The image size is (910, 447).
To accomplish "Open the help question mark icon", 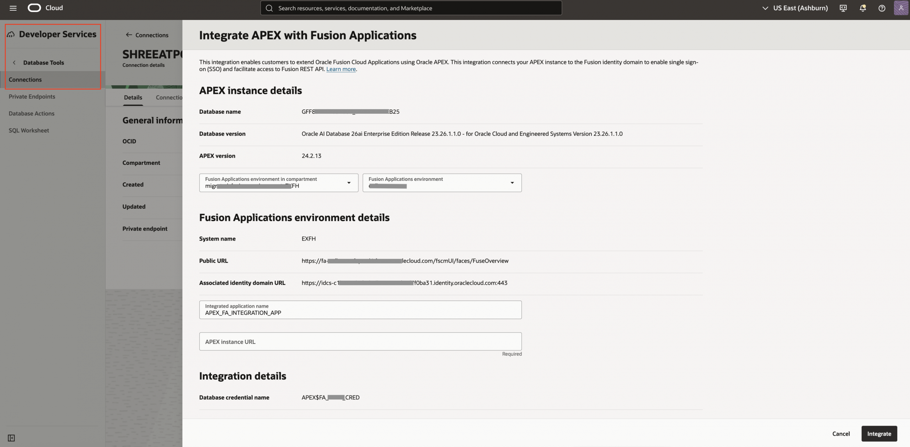I will 882,8.
